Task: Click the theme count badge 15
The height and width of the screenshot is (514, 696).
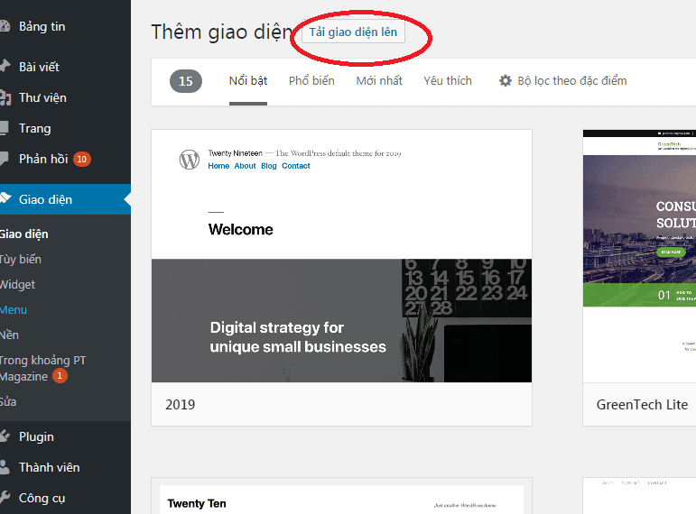Action: pos(186,81)
